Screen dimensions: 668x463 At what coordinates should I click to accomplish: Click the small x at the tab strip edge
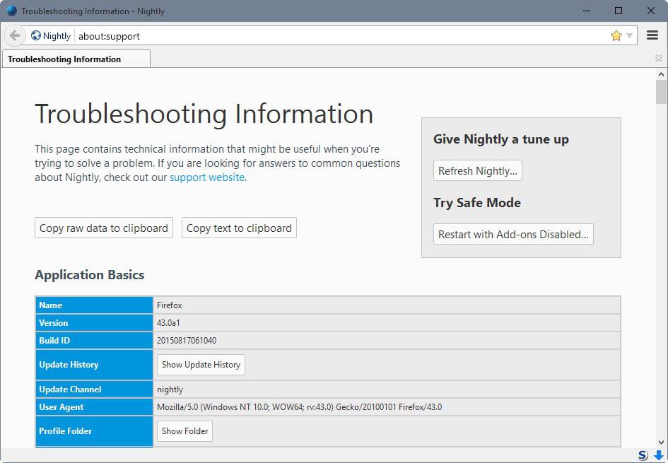tap(660, 56)
